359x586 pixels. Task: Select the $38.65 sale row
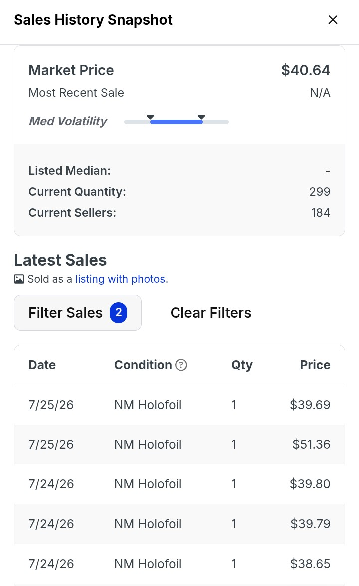[x=179, y=564]
